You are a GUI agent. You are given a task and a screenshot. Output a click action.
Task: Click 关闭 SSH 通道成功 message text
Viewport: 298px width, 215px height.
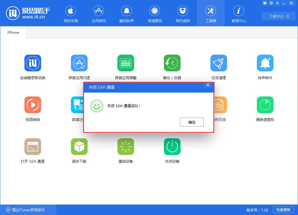(124, 106)
